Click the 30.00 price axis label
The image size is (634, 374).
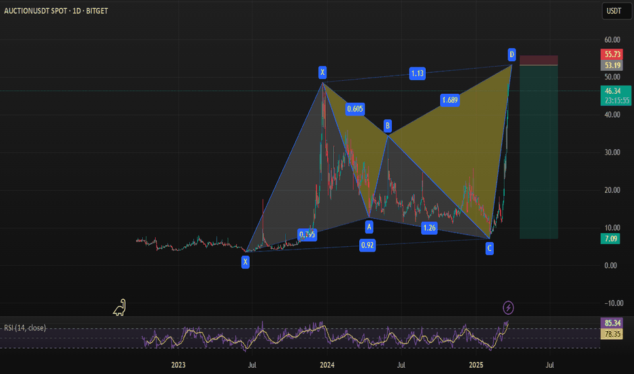[x=612, y=152]
